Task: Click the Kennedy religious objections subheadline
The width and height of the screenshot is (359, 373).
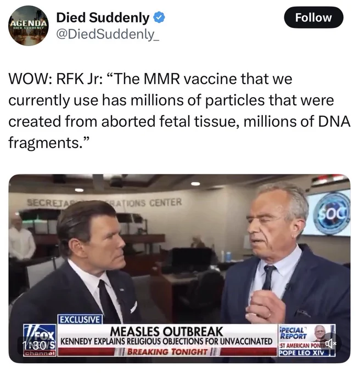Action: [x=167, y=342]
